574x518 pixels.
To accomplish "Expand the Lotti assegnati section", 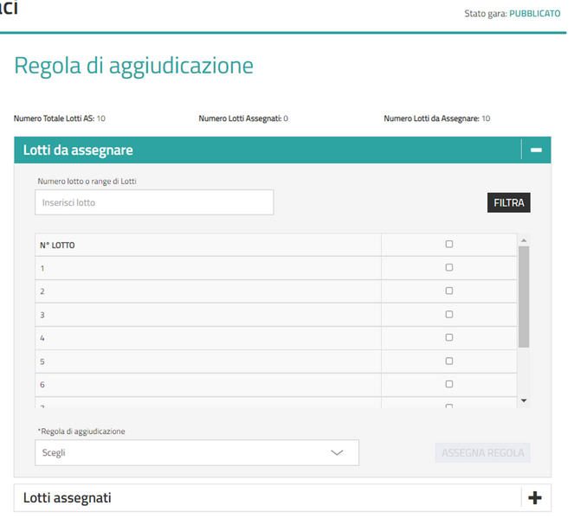I will tap(534, 497).
